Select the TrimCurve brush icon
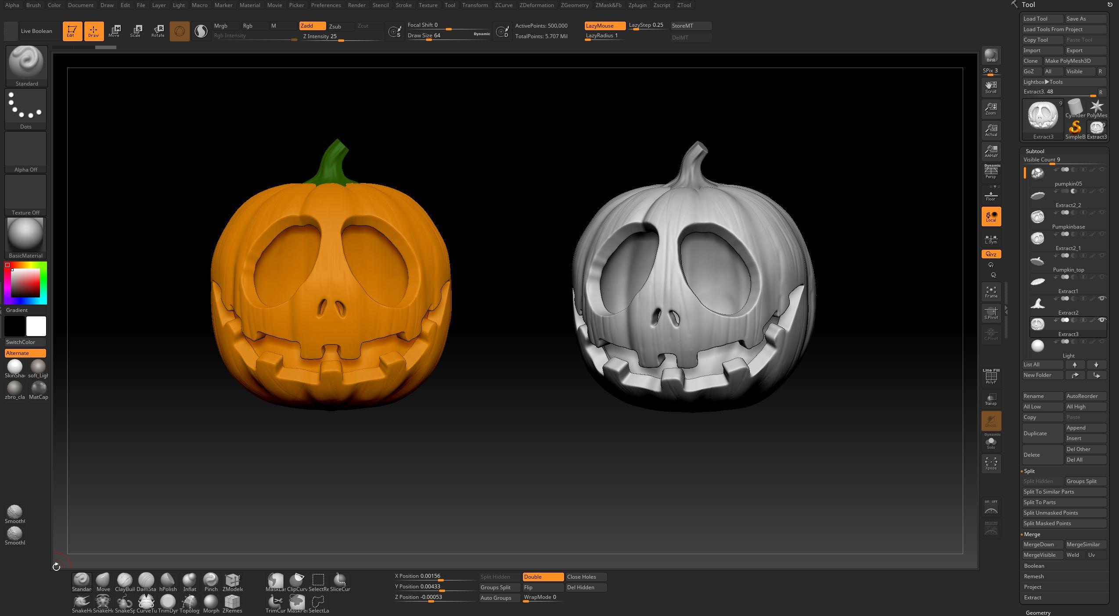Screen dimensions: 1119x616 [275, 604]
